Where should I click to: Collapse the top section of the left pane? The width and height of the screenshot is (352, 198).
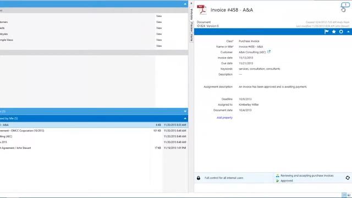click(x=185, y=4)
